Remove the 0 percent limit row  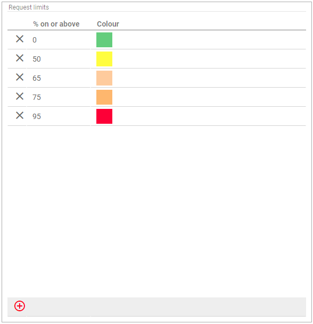pos(20,39)
